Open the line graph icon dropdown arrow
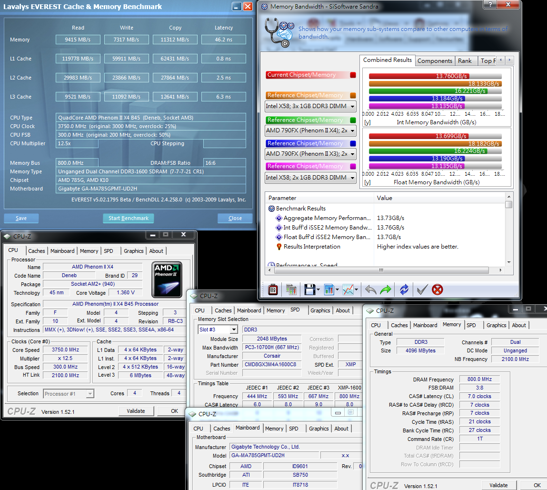Screen dimensions: 547x490 (x=356, y=290)
